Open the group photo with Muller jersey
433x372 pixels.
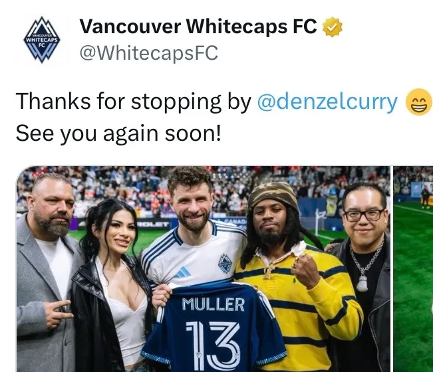204,269
